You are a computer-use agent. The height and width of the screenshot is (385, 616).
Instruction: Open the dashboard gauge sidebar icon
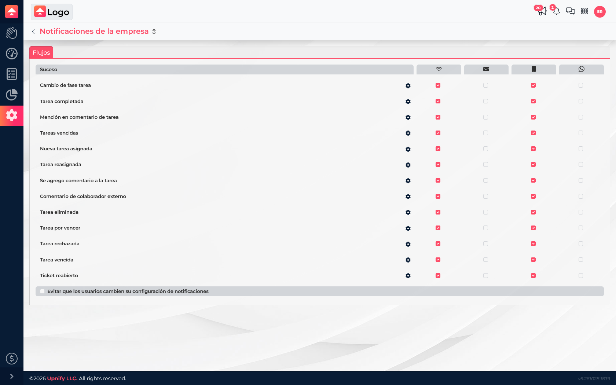(x=12, y=54)
